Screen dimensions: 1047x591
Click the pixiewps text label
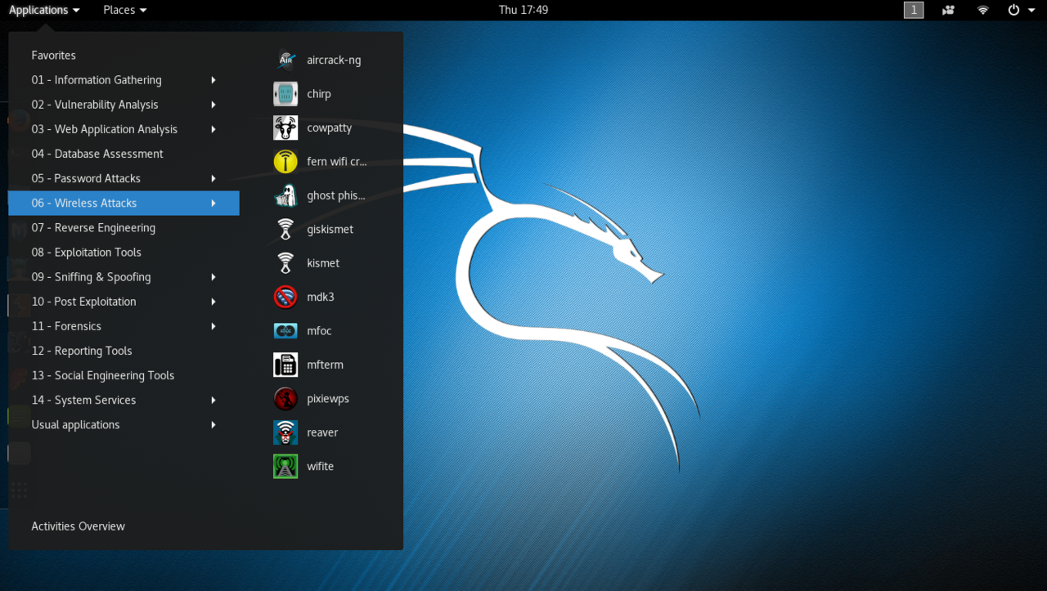(x=328, y=399)
